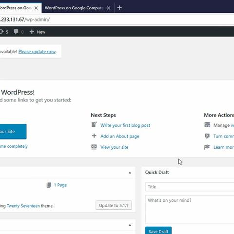This screenshot has width=234, height=234.
Task: Click the blue Customize Your Site button
Action: tap(13, 132)
